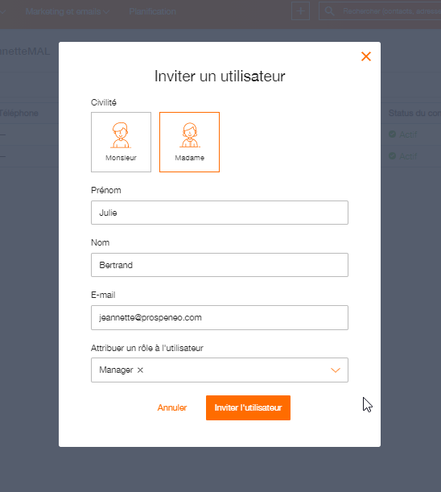This screenshot has height=492, width=441.
Task: Click the second row green status check icon
Action: point(392,155)
